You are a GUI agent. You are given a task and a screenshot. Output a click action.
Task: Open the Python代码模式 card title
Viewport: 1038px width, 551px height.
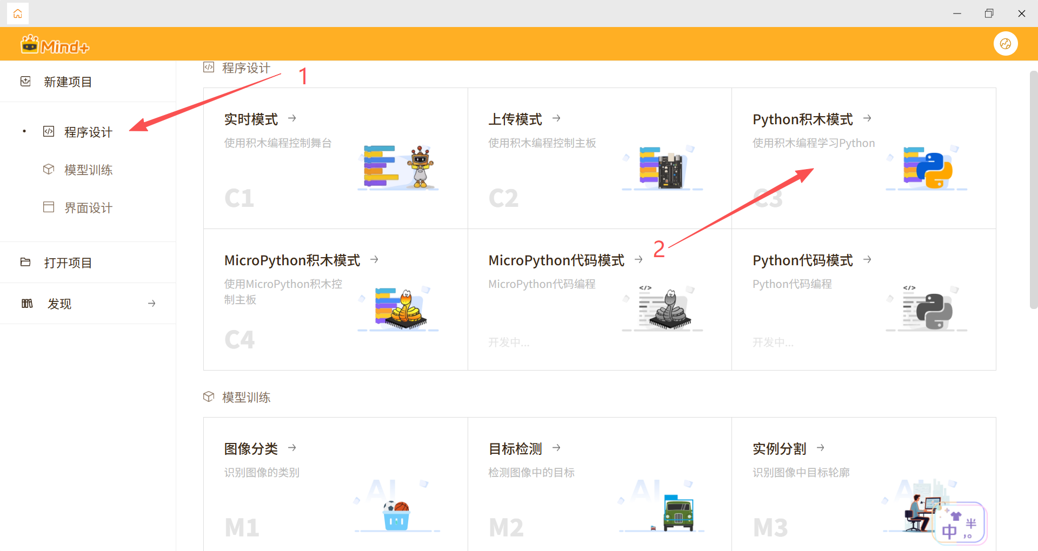point(802,260)
